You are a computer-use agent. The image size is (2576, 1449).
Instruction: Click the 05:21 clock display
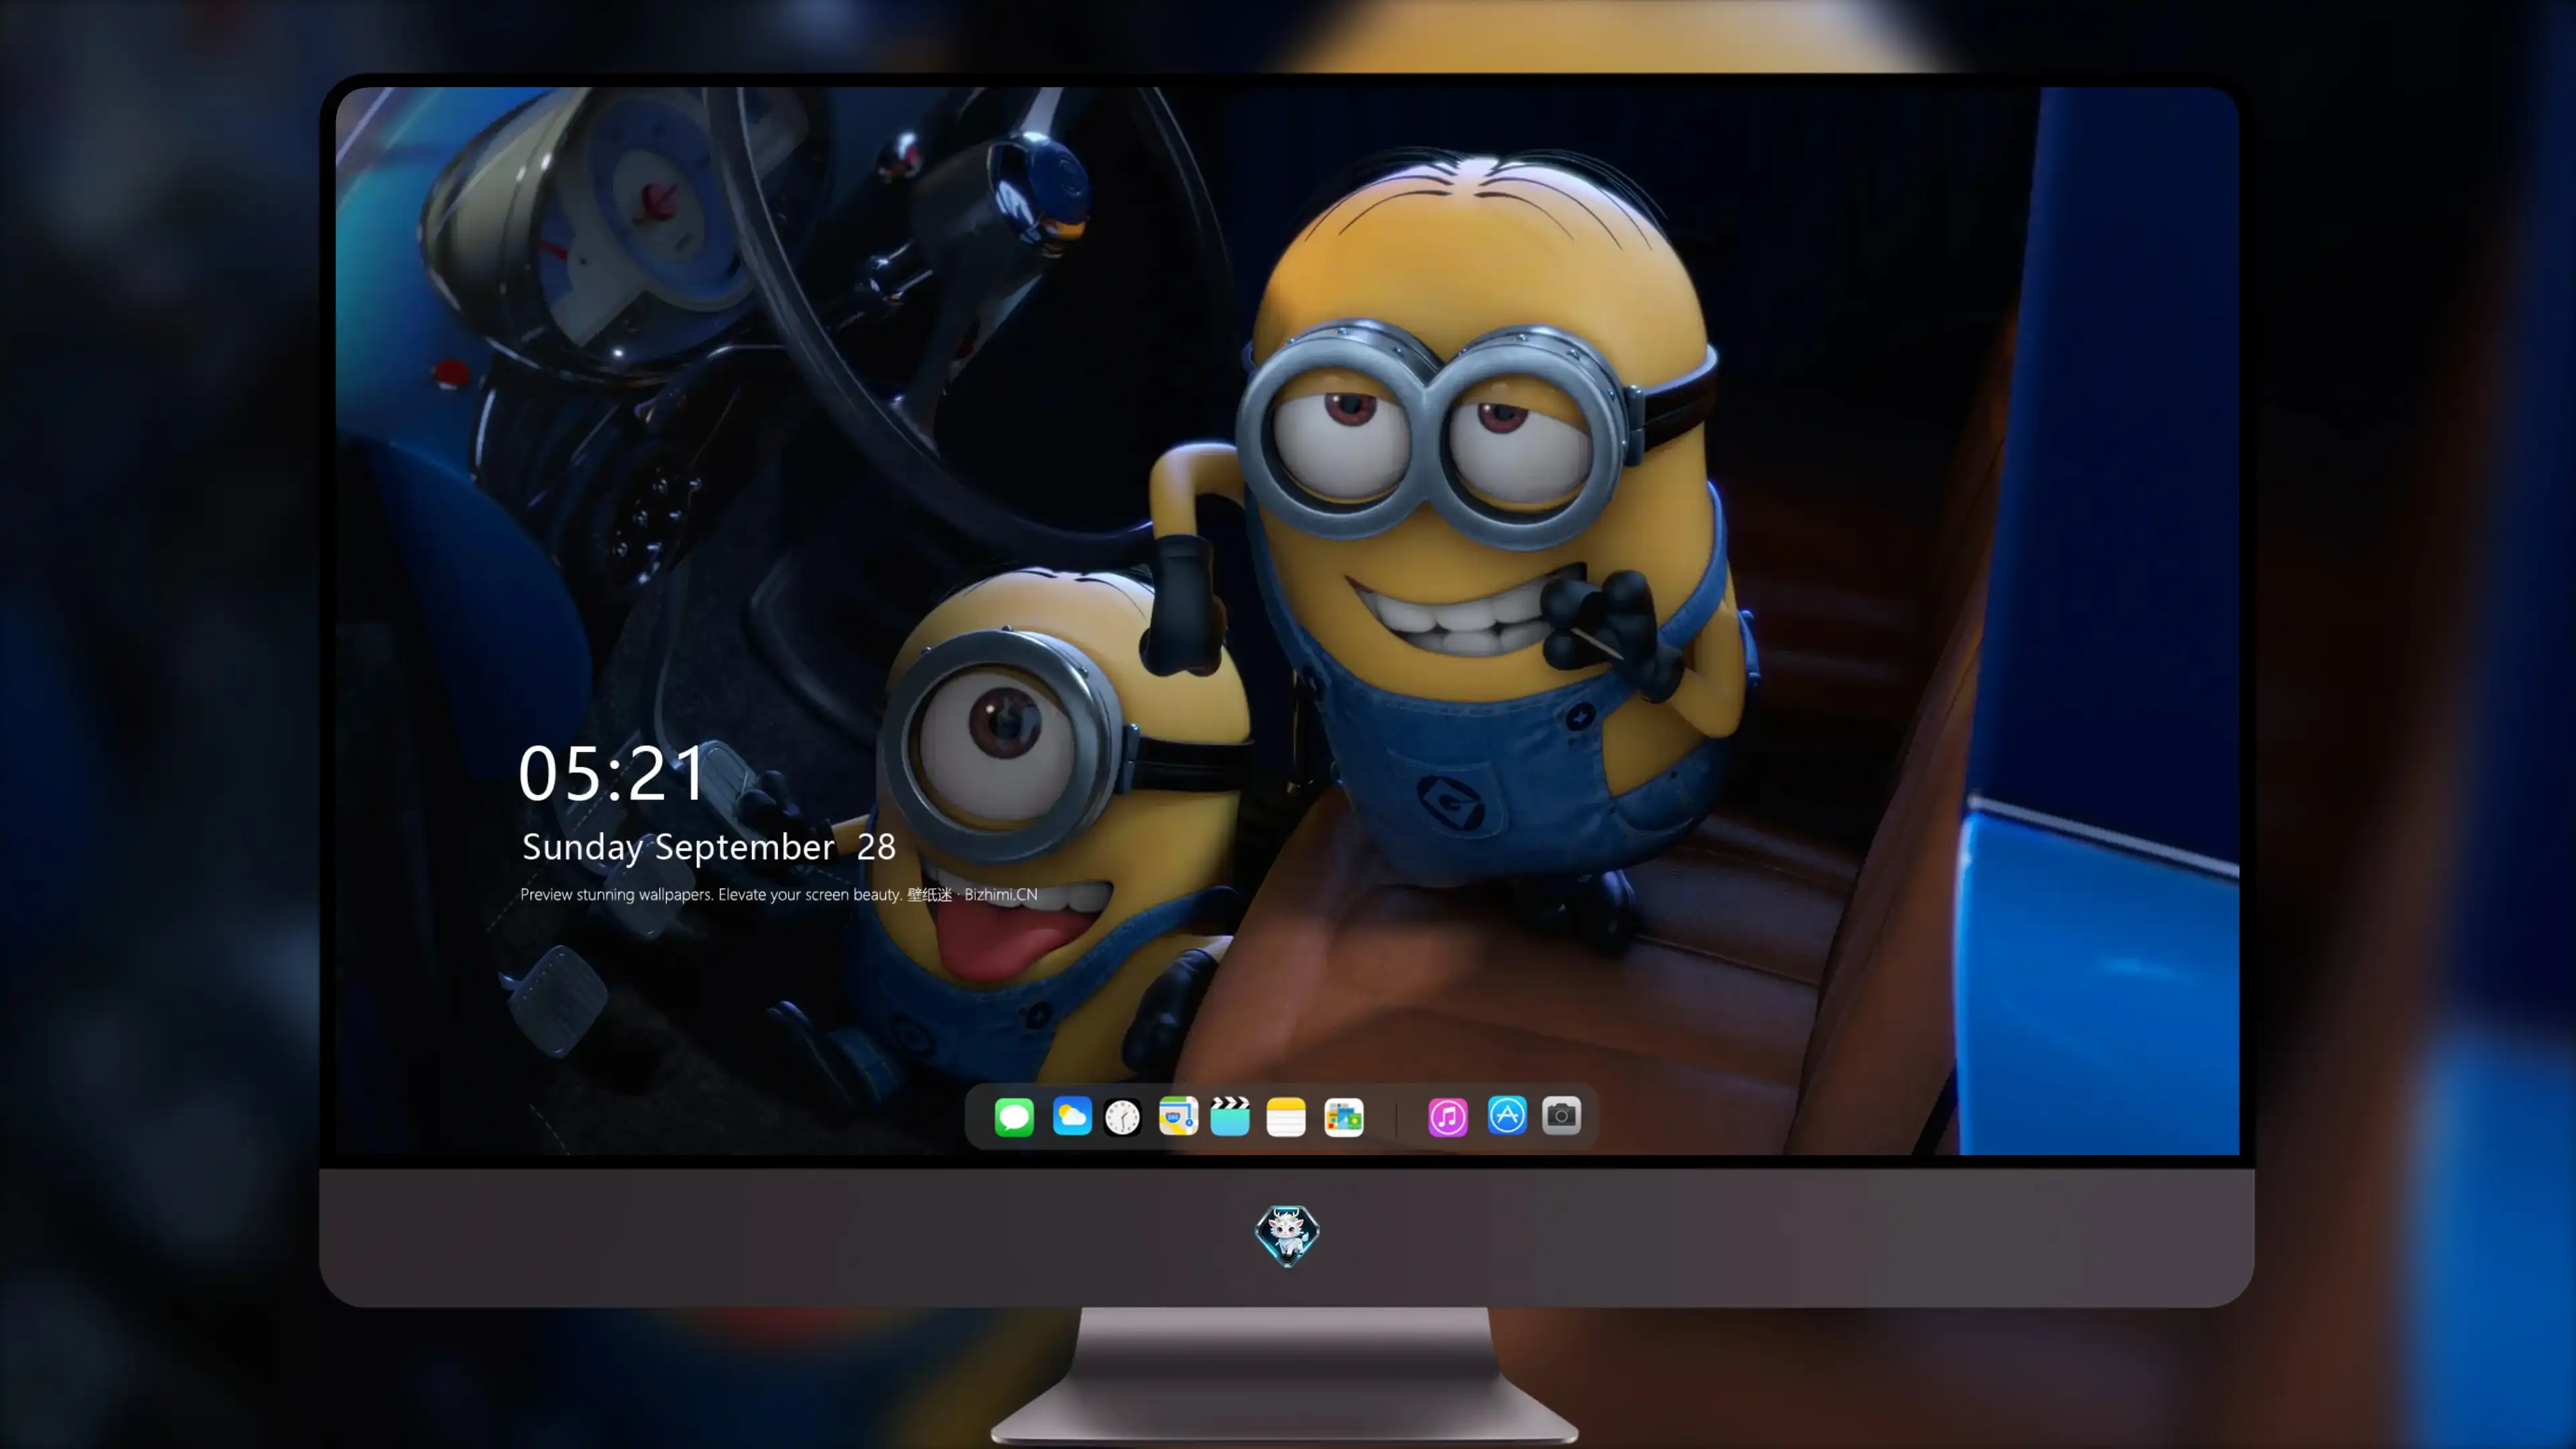[x=613, y=774]
